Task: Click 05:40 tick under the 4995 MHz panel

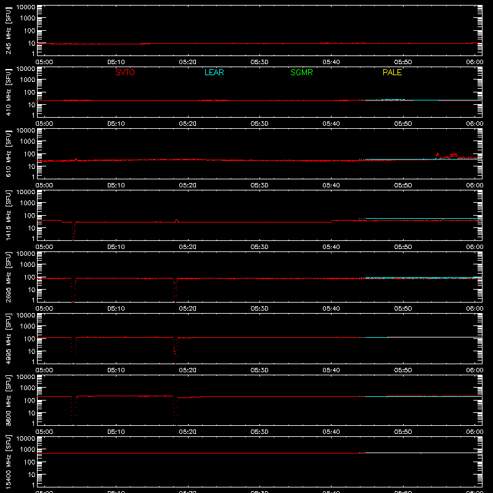Action: pyautogui.click(x=331, y=370)
